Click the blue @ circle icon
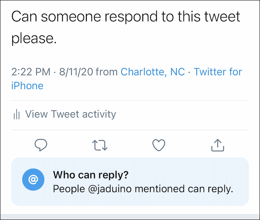260x220 pixels. click(33, 181)
